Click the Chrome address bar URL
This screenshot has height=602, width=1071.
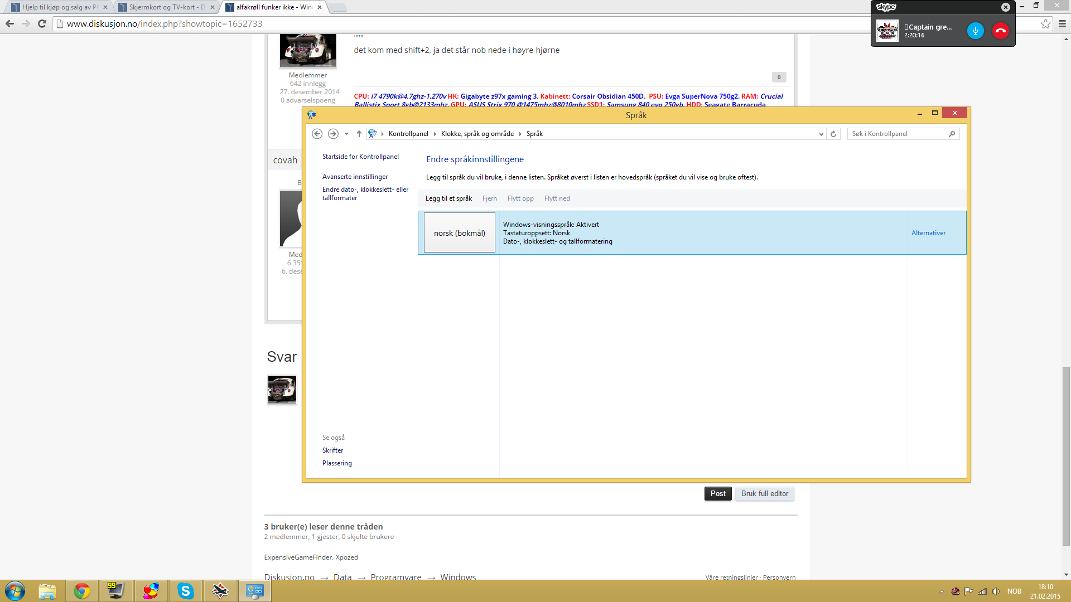coord(165,23)
